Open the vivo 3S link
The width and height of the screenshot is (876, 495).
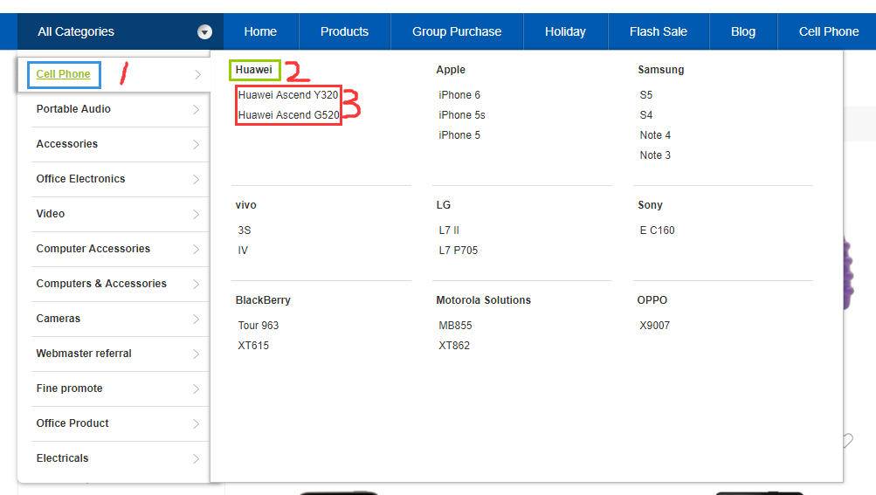245,230
